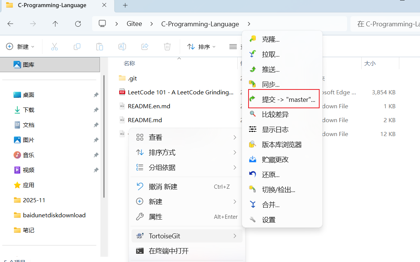This screenshot has height=262, width=420.
Task: Click the Share icon in the toolbar
Action: point(145,47)
